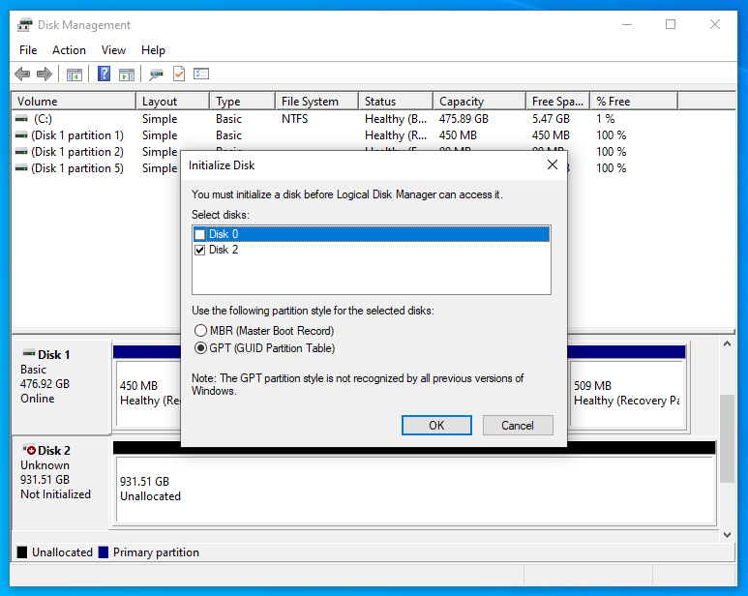The height and width of the screenshot is (596, 748).
Task: Open the View menu
Action: 113,50
